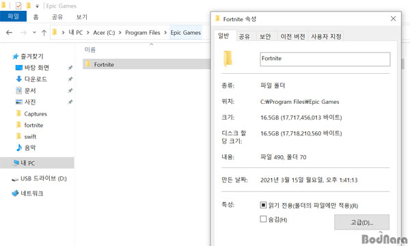Image resolution: width=410 pixels, height=246 pixels.
Task: Open 문서 in the sidebar
Action: click(26, 90)
